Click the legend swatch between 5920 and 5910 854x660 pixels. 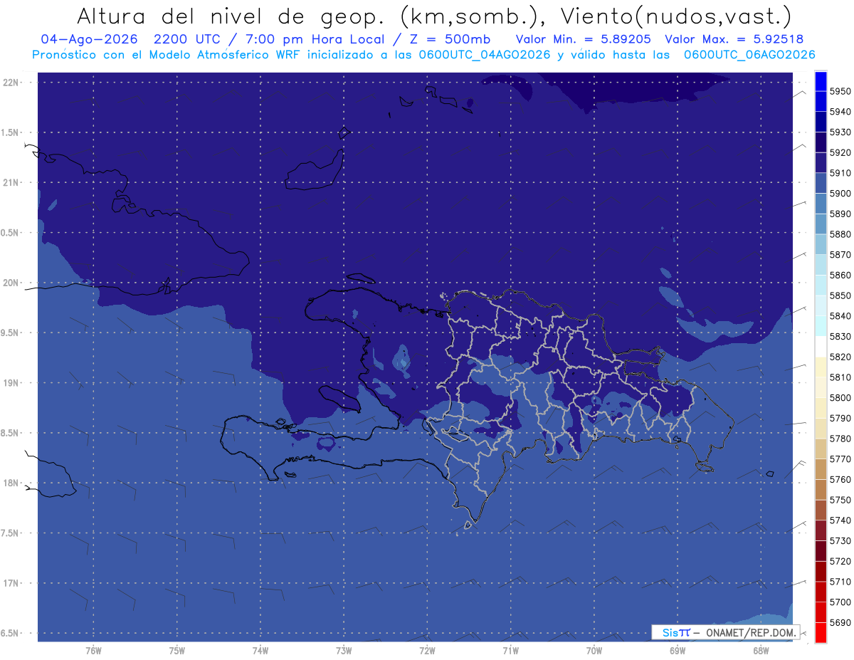[x=821, y=162]
